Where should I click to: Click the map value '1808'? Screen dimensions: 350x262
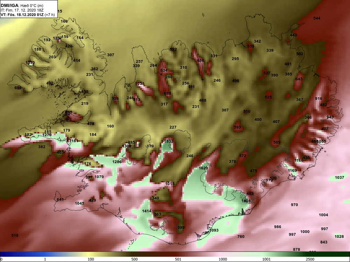[246, 201]
